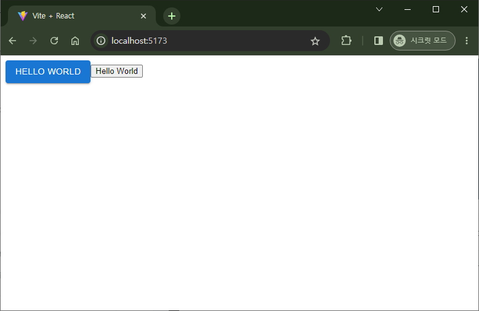Open the 시크릿 모드 incognito indicator
Image resolution: width=479 pixels, height=311 pixels.
tap(422, 41)
